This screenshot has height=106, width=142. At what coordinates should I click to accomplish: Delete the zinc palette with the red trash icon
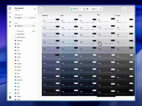[x=114, y=15]
